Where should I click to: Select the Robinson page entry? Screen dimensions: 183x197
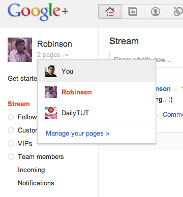point(97,92)
